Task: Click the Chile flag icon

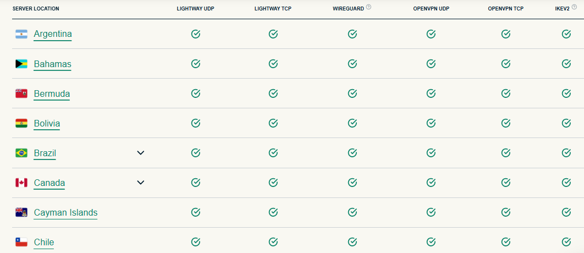Action: click(21, 242)
